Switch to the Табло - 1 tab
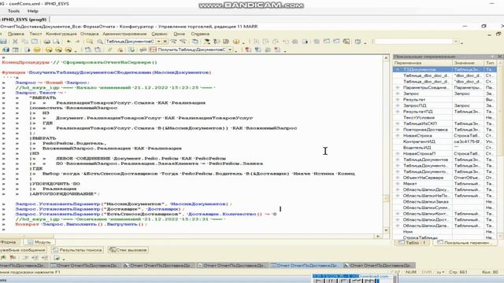Viewport: 504px width, 283px height. pyautogui.click(x=412, y=243)
